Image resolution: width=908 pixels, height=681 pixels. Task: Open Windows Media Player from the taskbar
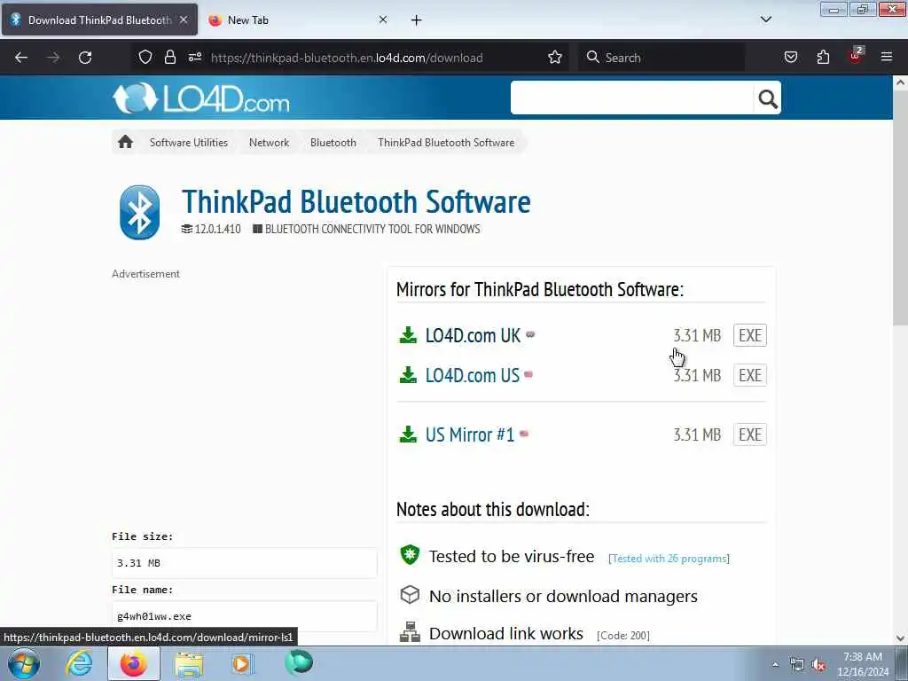[x=241, y=663]
